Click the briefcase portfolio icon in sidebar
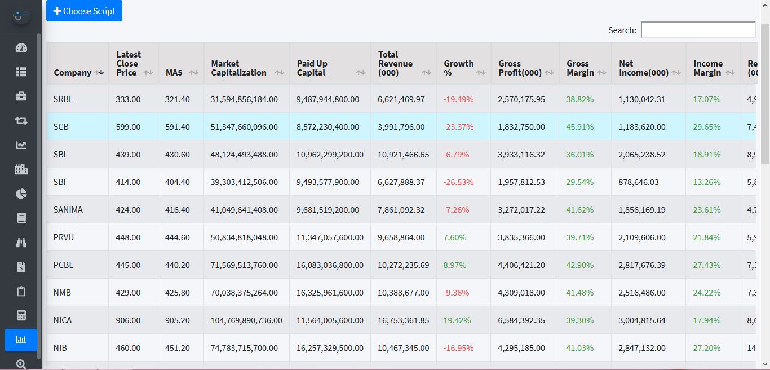 (21, 96)
